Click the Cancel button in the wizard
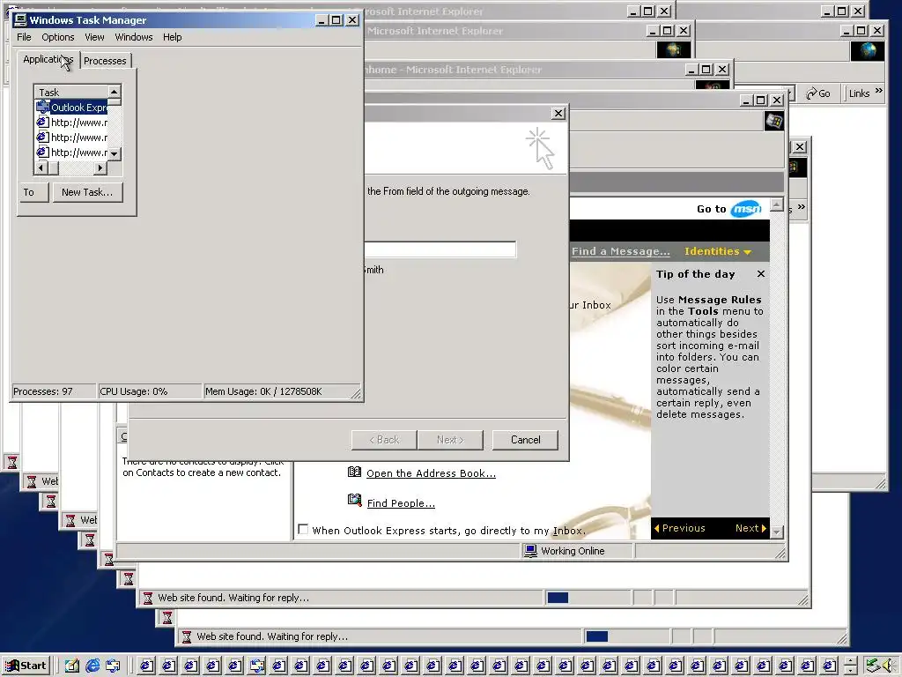The image size is (902, 677). coord(525,440)
